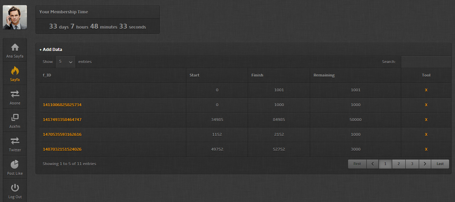Delete row 1417493358464747 with X
The width and height of the screenshot is (455, 202).
pos(426,120)
